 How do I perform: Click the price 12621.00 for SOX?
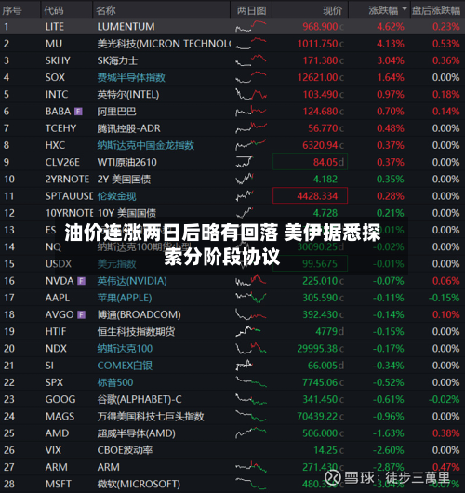click(317, 77)
